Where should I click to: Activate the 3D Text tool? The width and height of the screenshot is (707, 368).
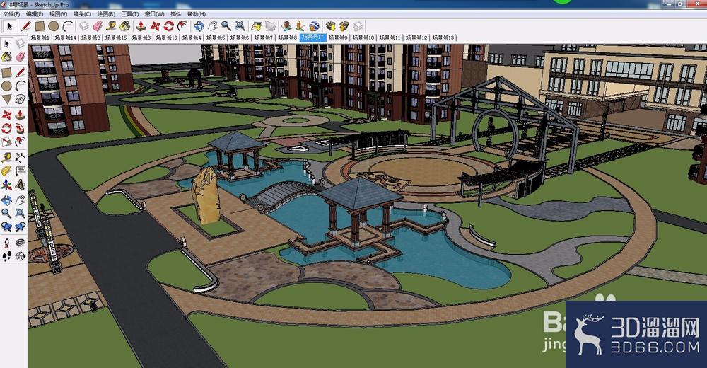pyautogui.click(x=21, y=184)
